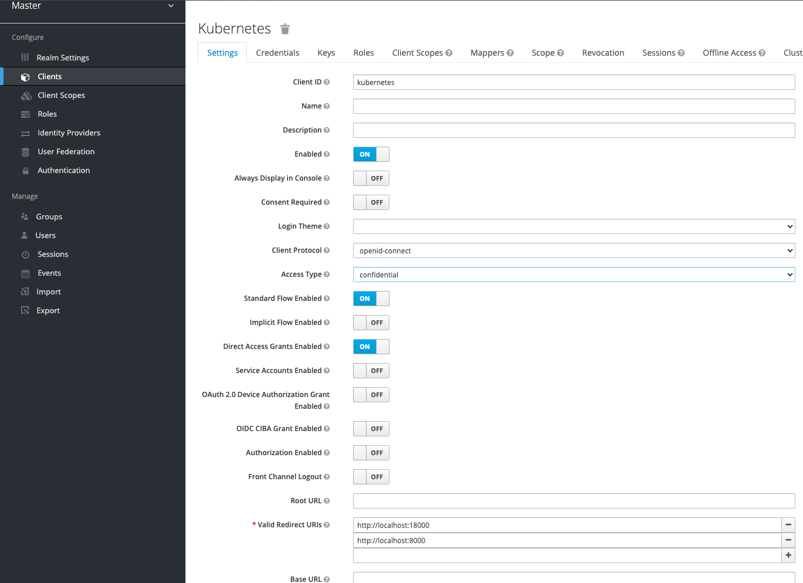Show help tooltip for Valid Redirect URIs

[x=327, y=525]
